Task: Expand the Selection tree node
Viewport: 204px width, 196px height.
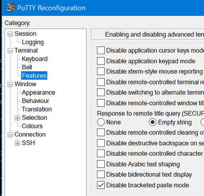Action: (18, 118)
